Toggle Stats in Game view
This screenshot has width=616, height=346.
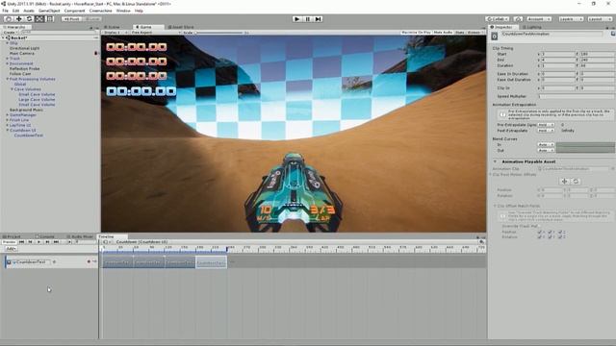click(460, 32)
